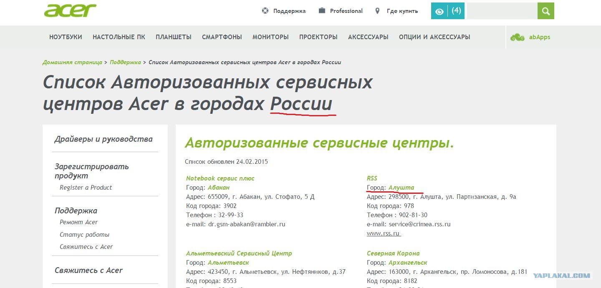Image resolution: width=601 pixels, height=288 pixels.
Task: Click city name Архангельск
Action: coord(408,263)
